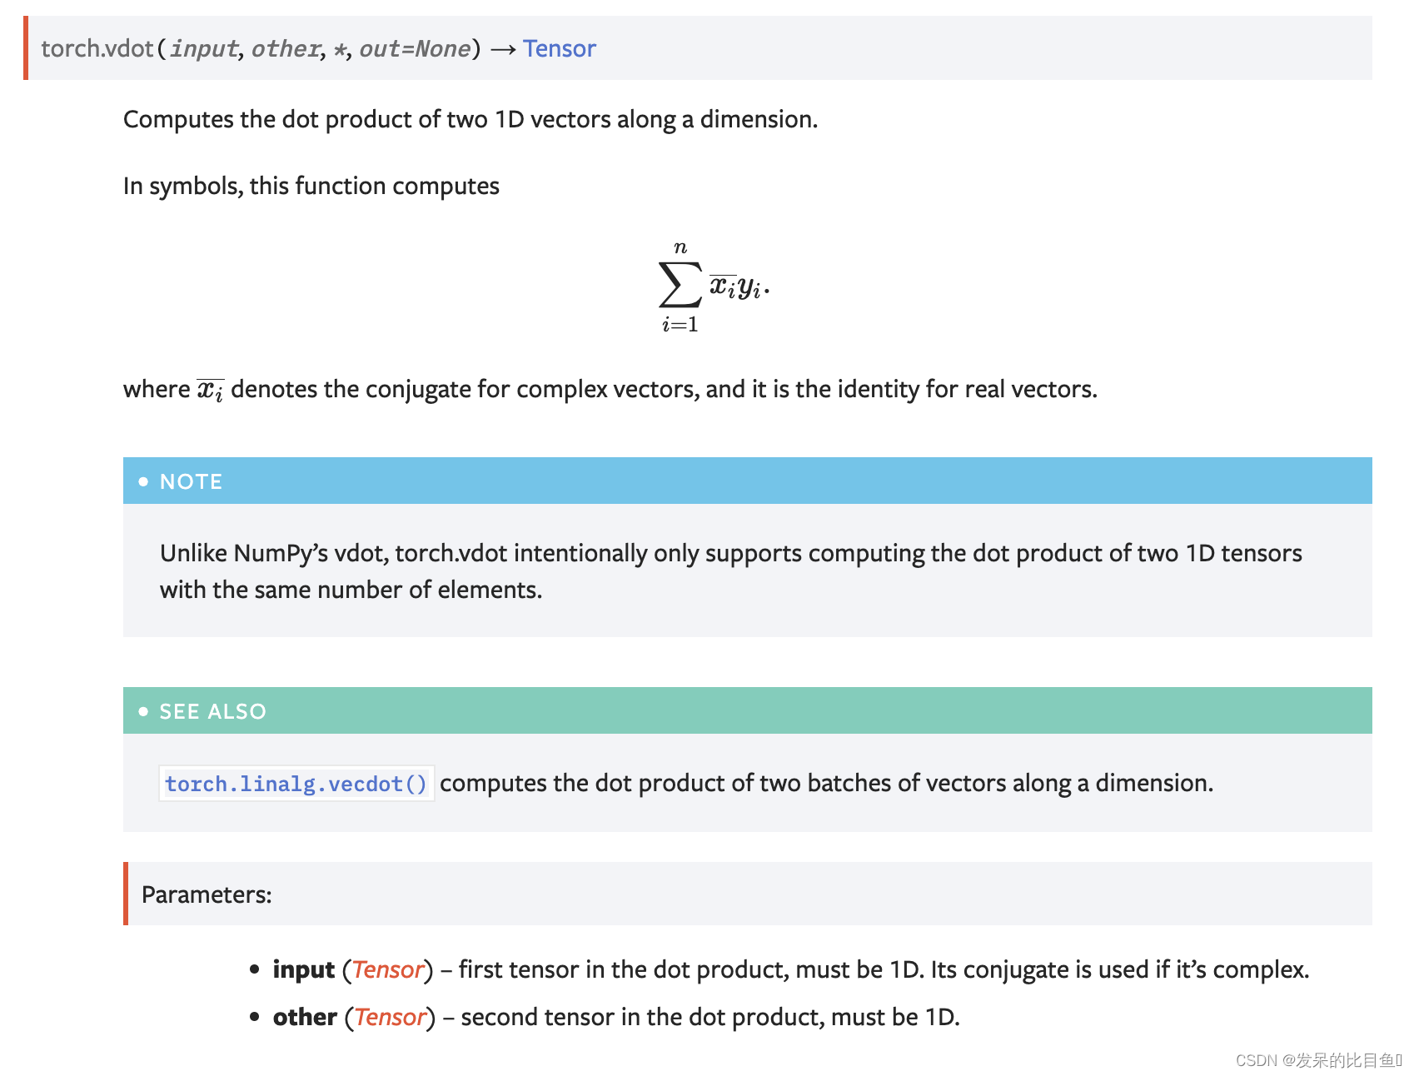The image size is (1414, 1076).
Task: Click the summation sigma symbol in formula
Action: point(679,285)
